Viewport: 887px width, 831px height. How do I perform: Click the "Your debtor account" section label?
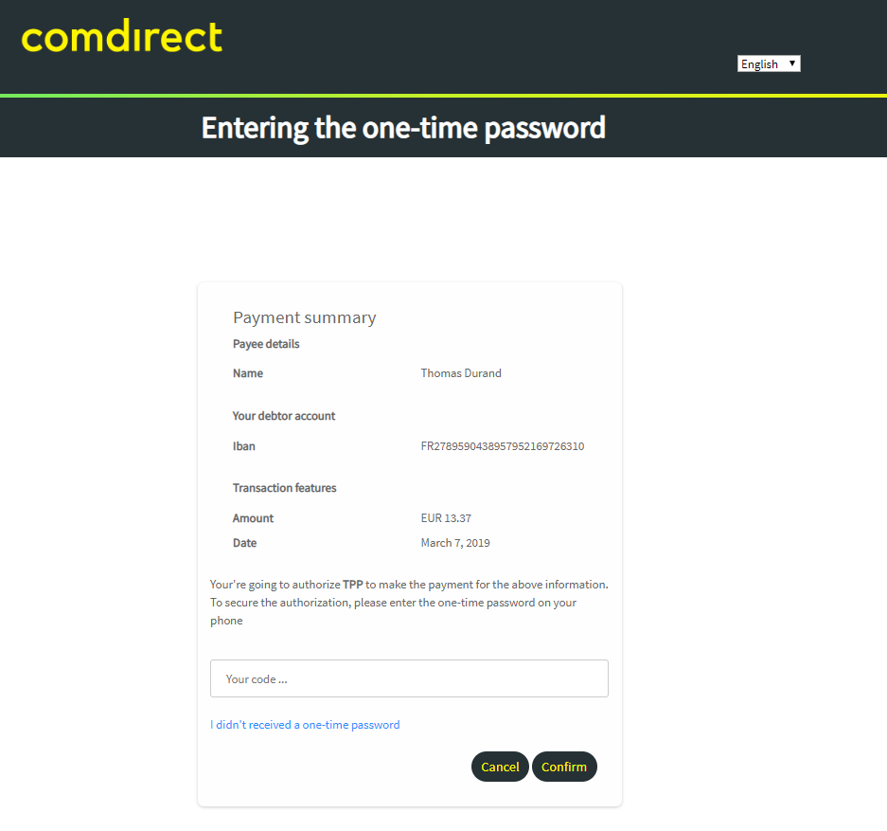pyautogui.click(x=284, y=416)
